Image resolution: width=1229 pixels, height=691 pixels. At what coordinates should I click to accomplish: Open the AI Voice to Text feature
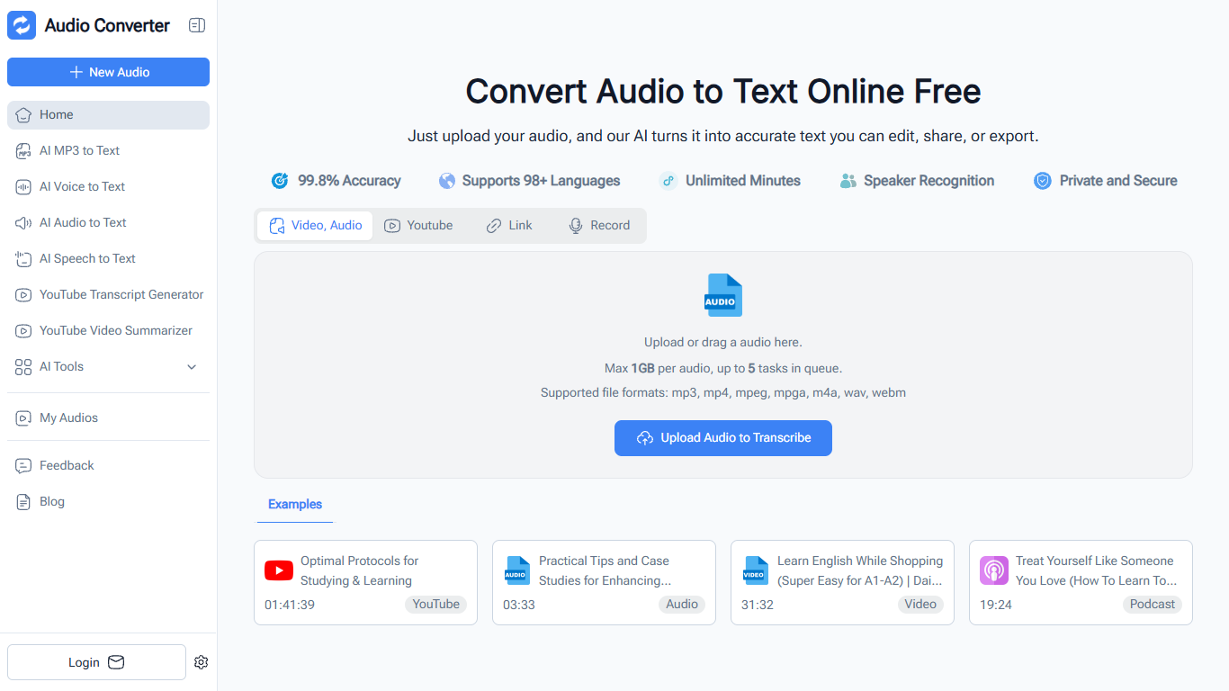click(83, 186)
